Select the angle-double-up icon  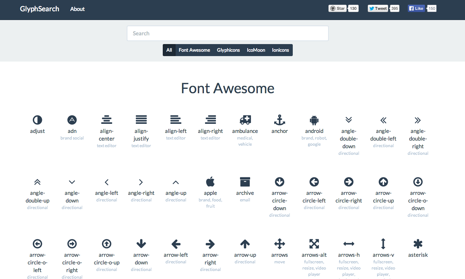click(x=38, y=182)
